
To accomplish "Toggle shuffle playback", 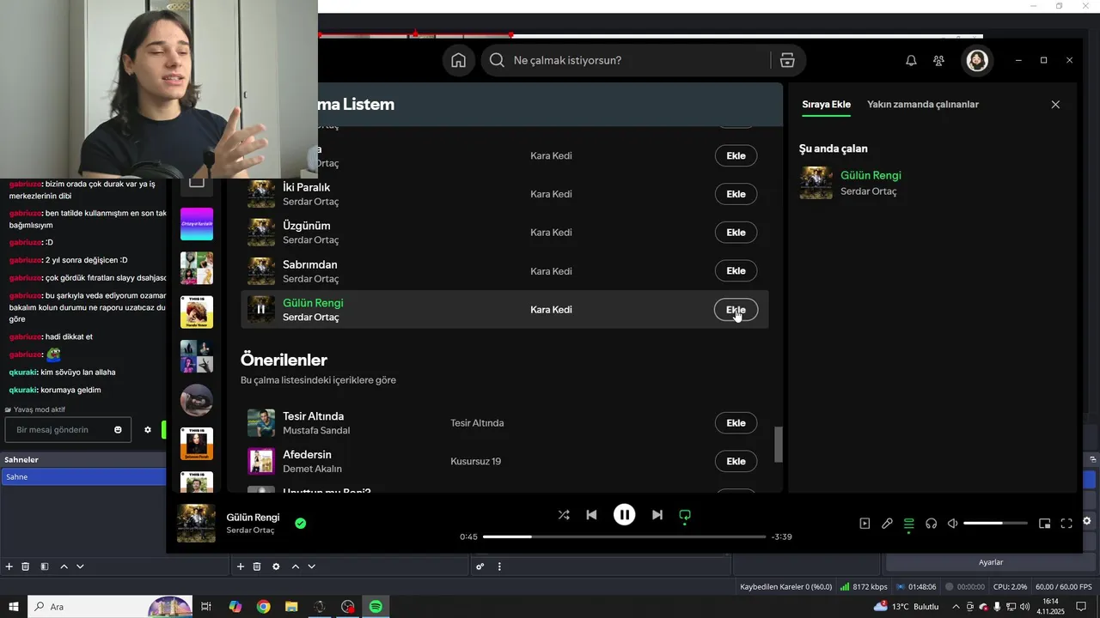I will (564, 515).
